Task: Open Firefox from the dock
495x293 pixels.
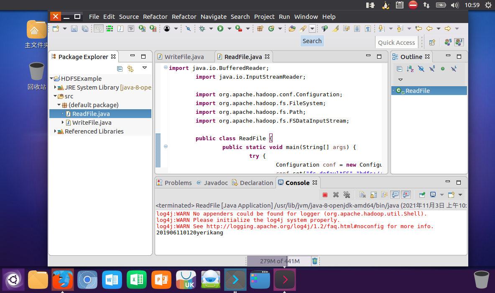Action: (63, 279)
